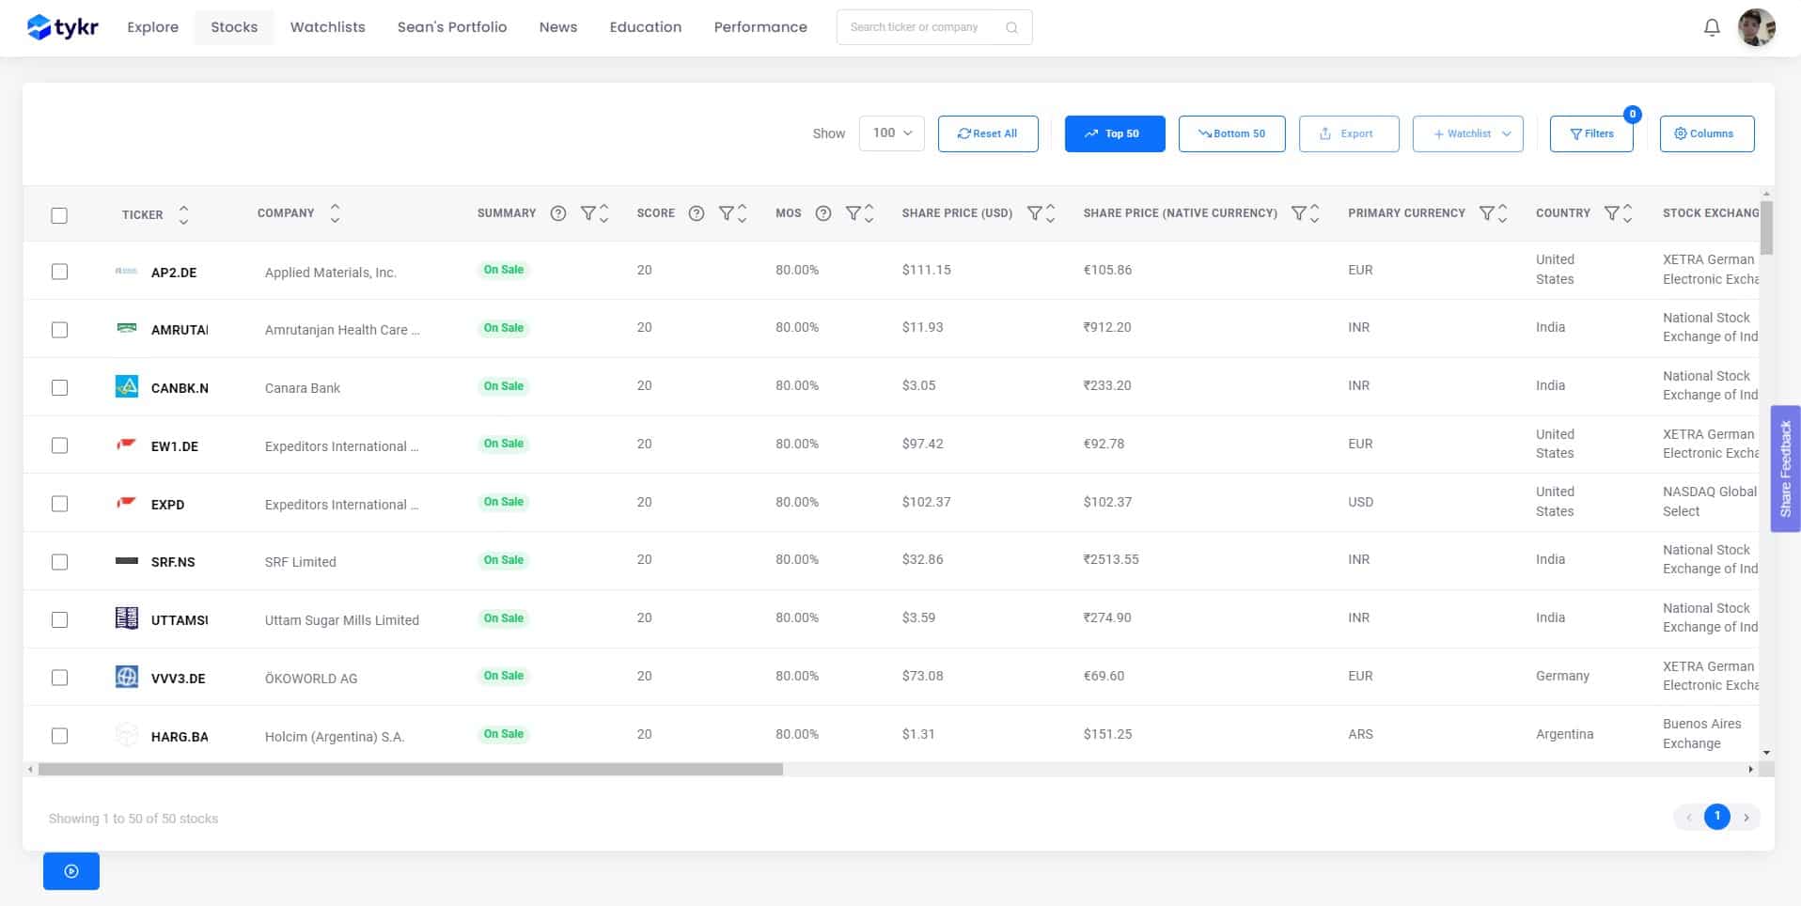Viewport: 1801px width, 906px height.
Task: Sort Share Price (USD) using arrows
Action: pyautogui.click(x=1051, y=213)
